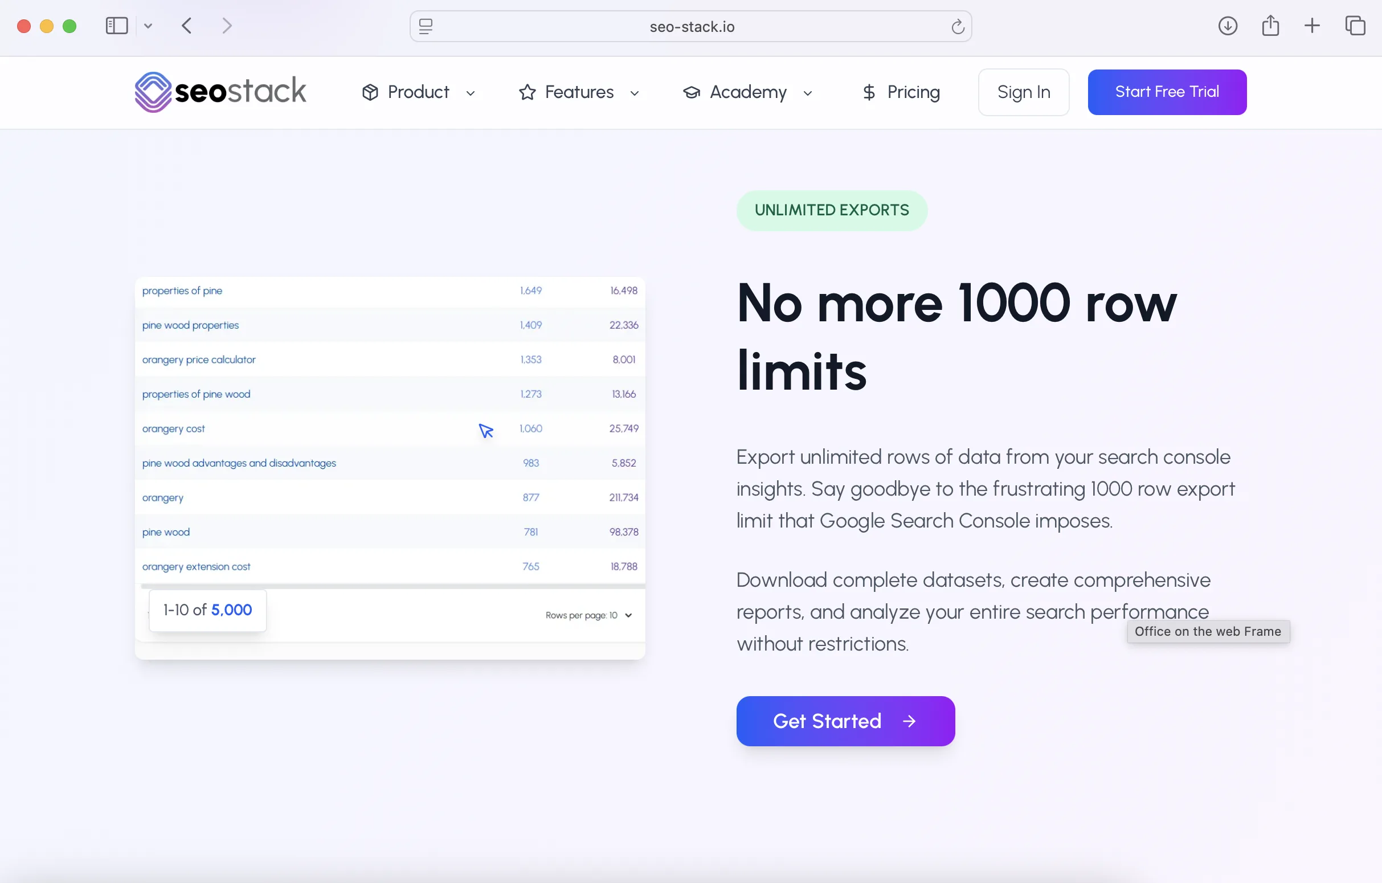Image resolution: width=1382 pixels, height=883 pixels.
Task: Click the Share icon in toolbar
Action: [x=1270, y=26]
